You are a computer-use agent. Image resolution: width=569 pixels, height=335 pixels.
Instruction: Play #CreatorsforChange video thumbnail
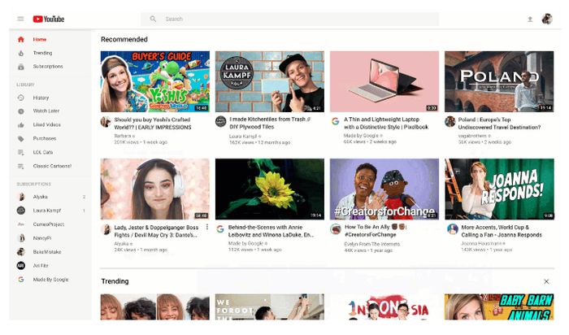point(384,189)
